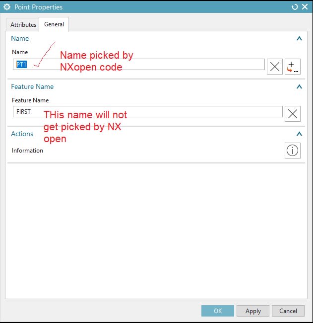
Task: Select the General tab
Action: click(54, 24)
